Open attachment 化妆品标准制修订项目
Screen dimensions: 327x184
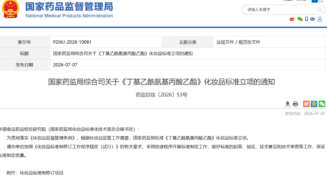[41, 173]
